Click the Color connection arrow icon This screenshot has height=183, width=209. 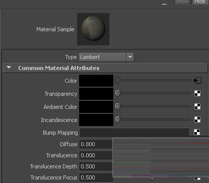point(197,80)
